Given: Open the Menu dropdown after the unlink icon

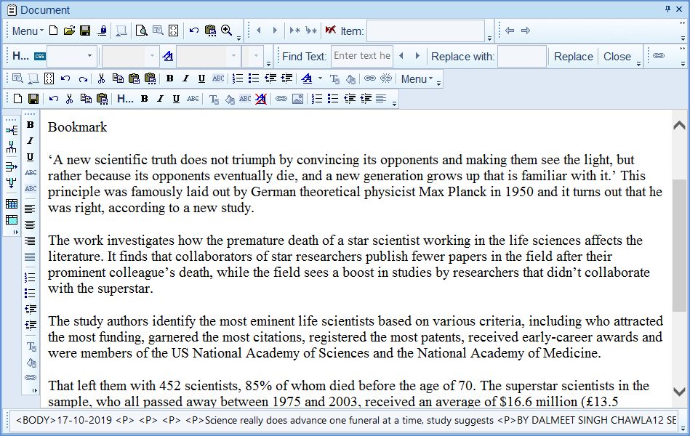Looking at the screenshot, I should pyautogui.click(x=417, y=78).
